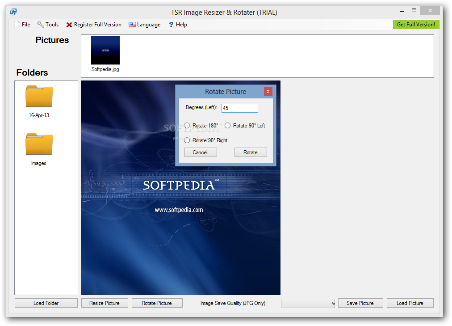
Task: Click Cancel in Rotate Picture dialog
Action: coord(201,152)
